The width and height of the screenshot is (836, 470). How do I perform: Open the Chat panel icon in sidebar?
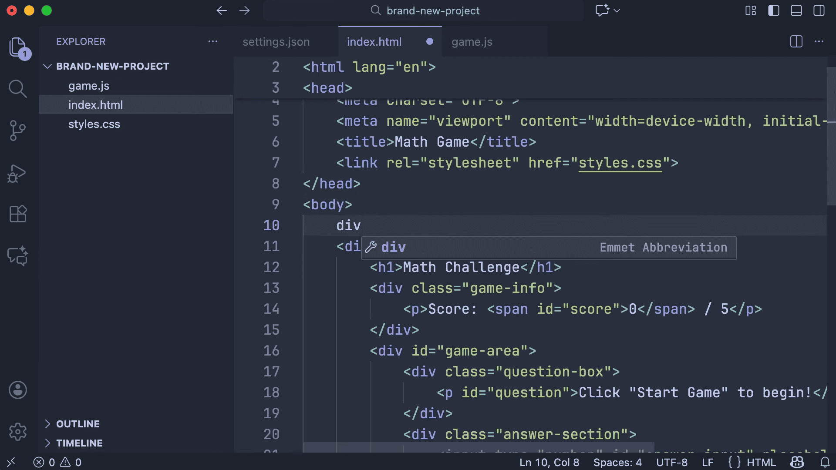(x=17, y=256)
